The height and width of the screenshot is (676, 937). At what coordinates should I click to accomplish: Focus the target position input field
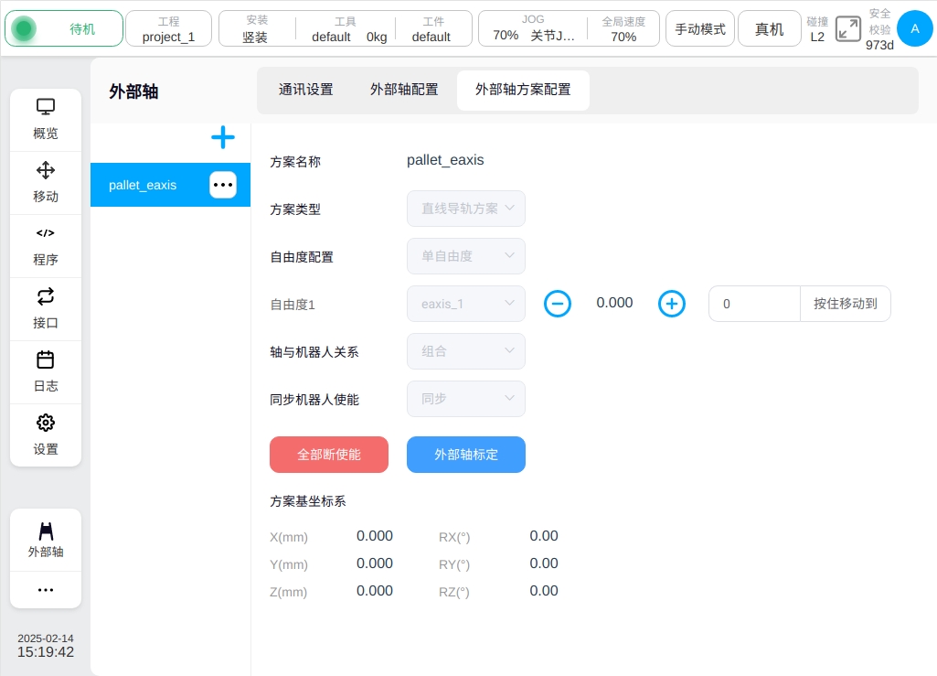point(754,304)
